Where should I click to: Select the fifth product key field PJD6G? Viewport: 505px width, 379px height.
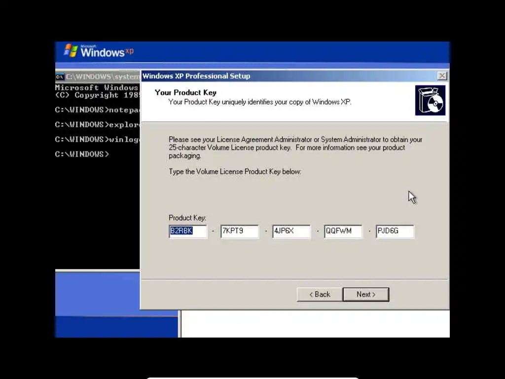point(395,231)
